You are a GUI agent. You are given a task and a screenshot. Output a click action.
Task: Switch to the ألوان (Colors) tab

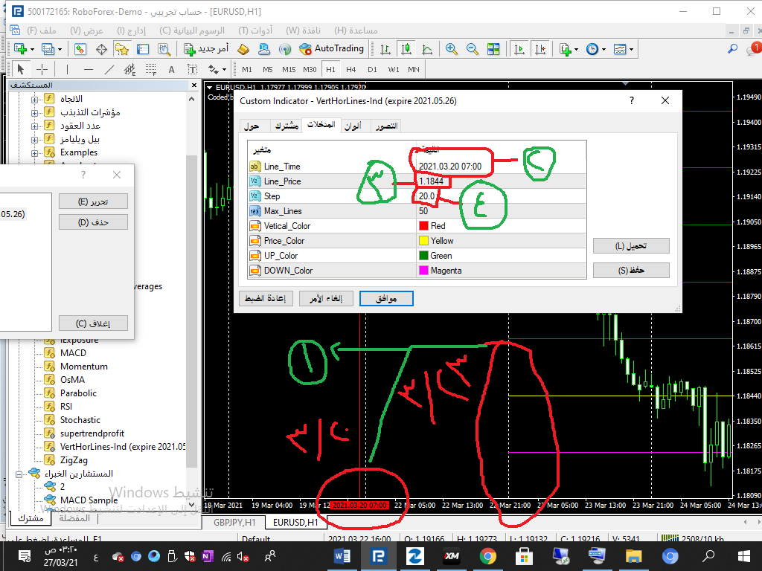tap(353, 126)
